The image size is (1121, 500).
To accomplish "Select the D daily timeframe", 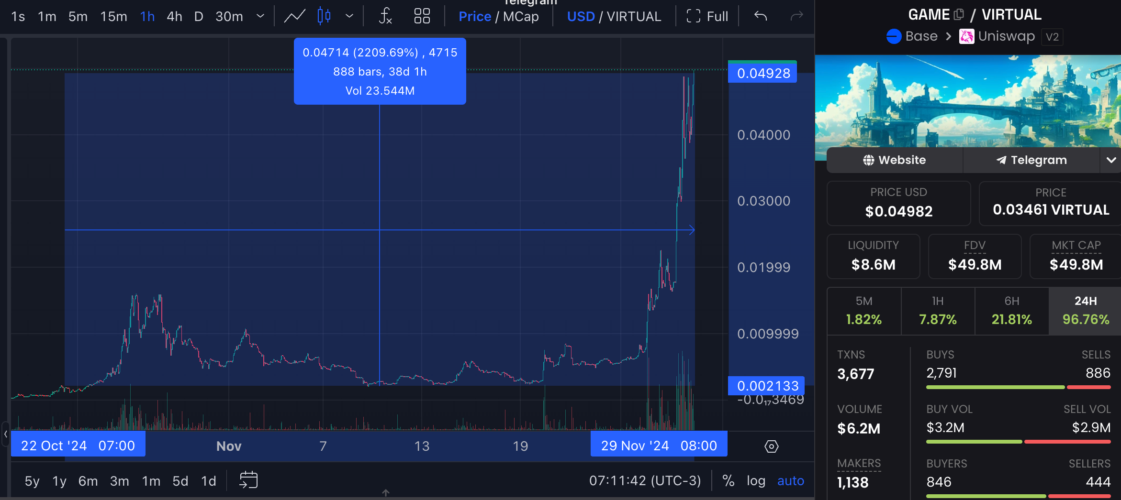I will (199, 17).
